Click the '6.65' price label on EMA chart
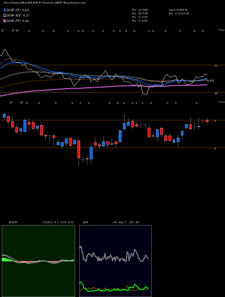This screenshot has width=225, height=297. (211, 81)
